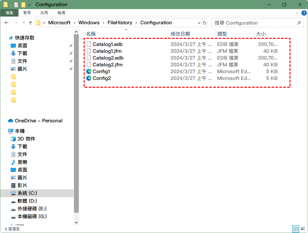Select the Catalog1.edb file
This screenshot has width=308, height=233.
click(108, 44)
